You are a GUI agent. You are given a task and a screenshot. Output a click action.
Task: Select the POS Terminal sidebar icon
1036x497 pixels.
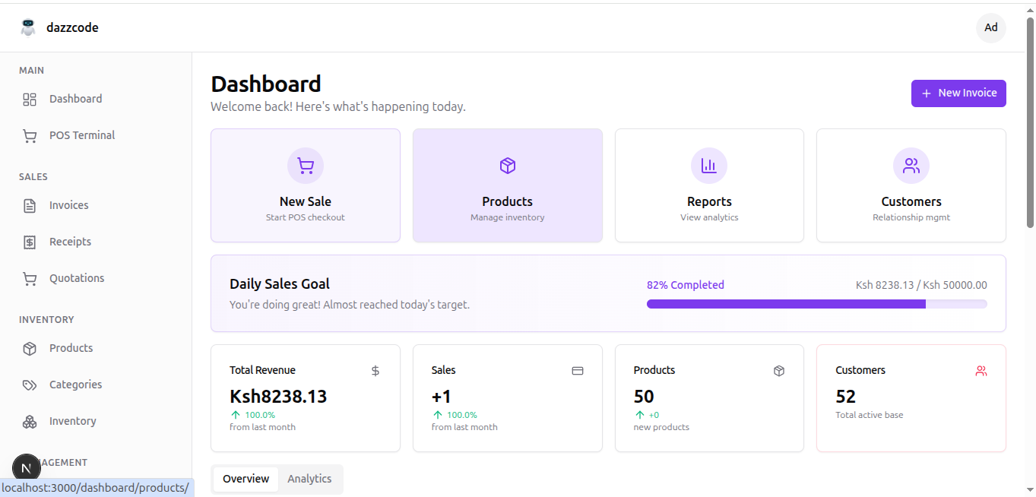point(30,135)
